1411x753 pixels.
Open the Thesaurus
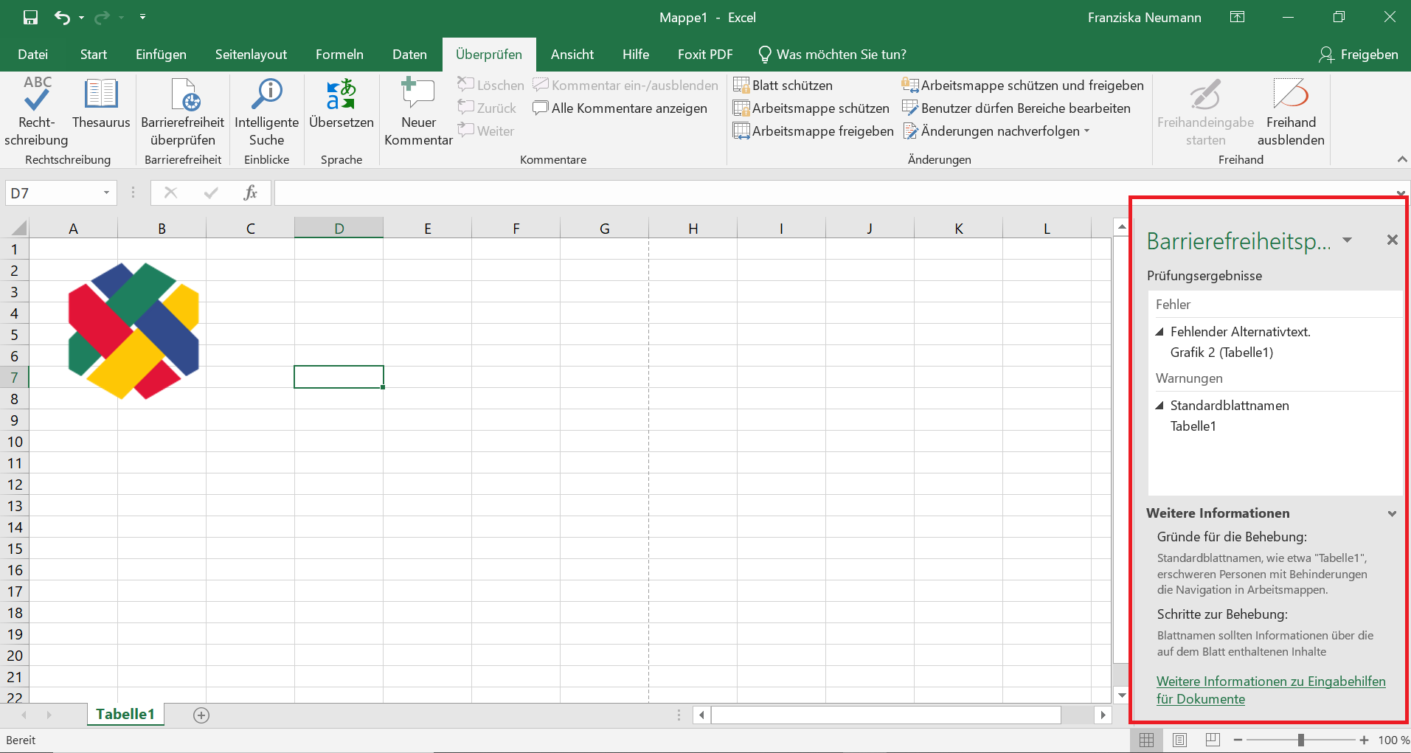[x=100, y=109]
